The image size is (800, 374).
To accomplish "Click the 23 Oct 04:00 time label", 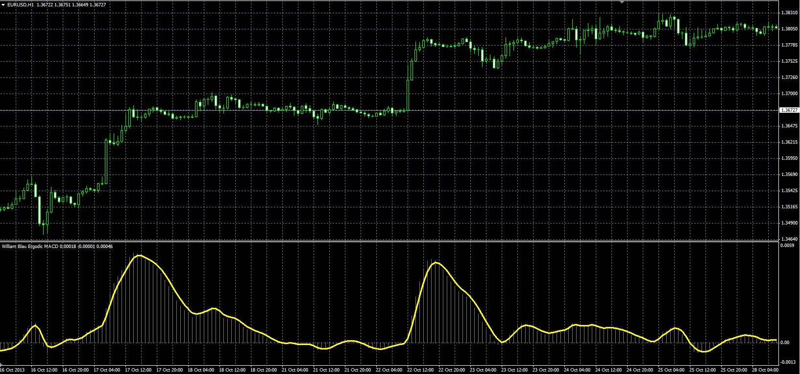I will click(x=483, y=370).
